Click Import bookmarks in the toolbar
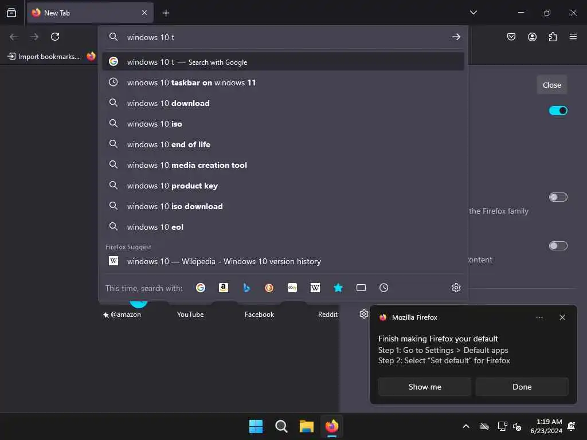Viewport: 587px width, 440px height. tap(44, 57)
